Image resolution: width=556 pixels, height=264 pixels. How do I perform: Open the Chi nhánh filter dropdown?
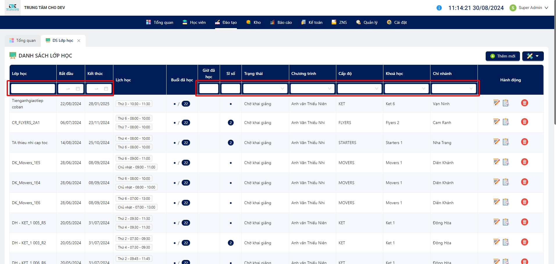click(x=454, y=89)
